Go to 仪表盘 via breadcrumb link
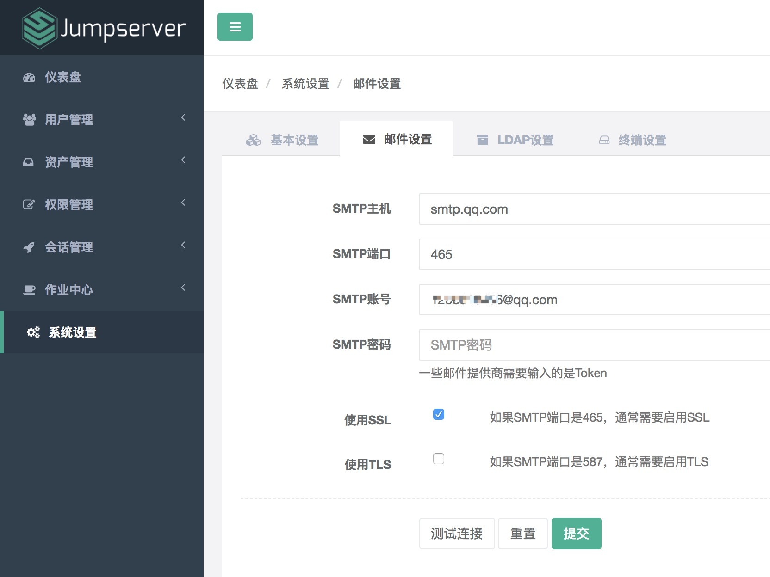 [x=240, y=84]
